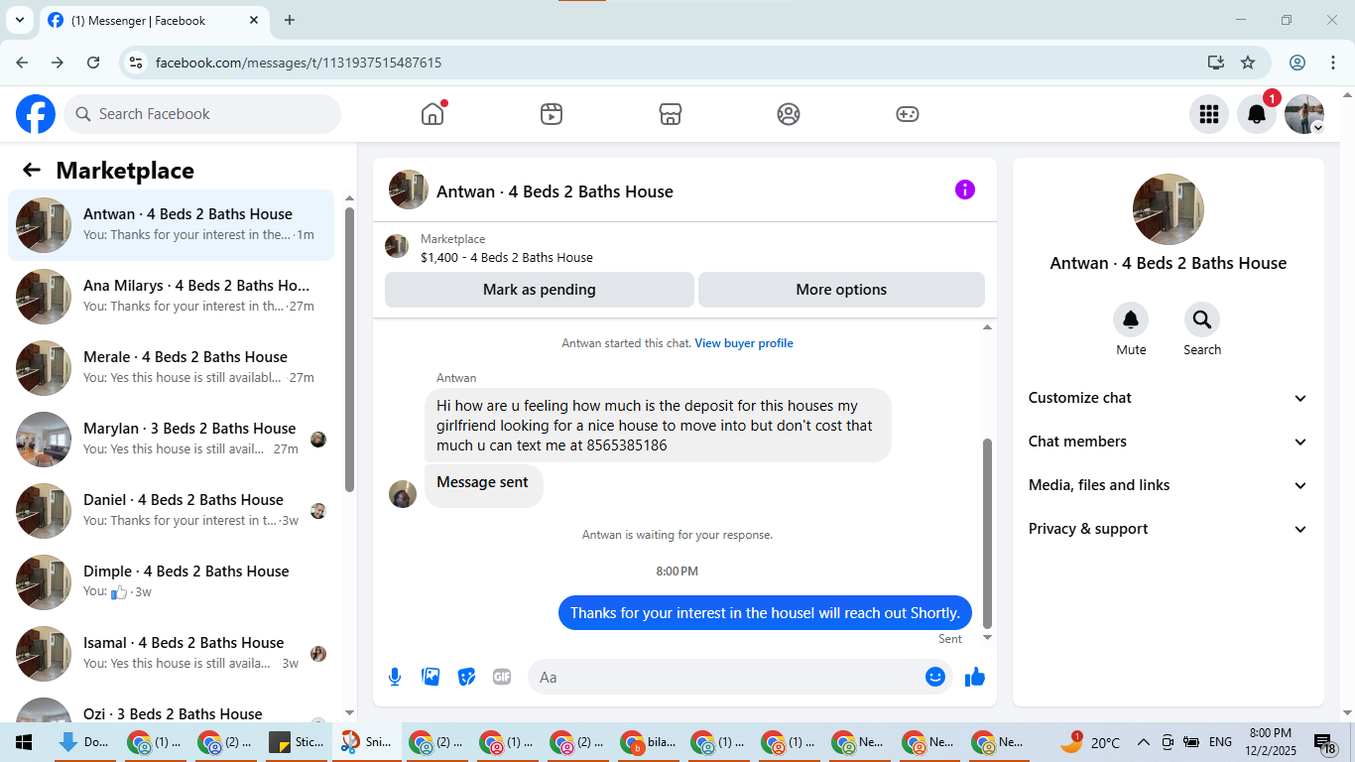
Task: Click Antwan's large profile photo in sidebar
Action: click(x=1169, y=209)
